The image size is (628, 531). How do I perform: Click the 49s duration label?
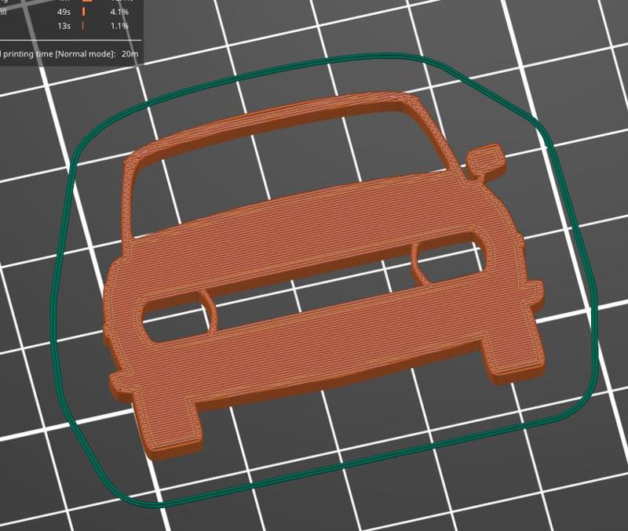tap(63, 12)
